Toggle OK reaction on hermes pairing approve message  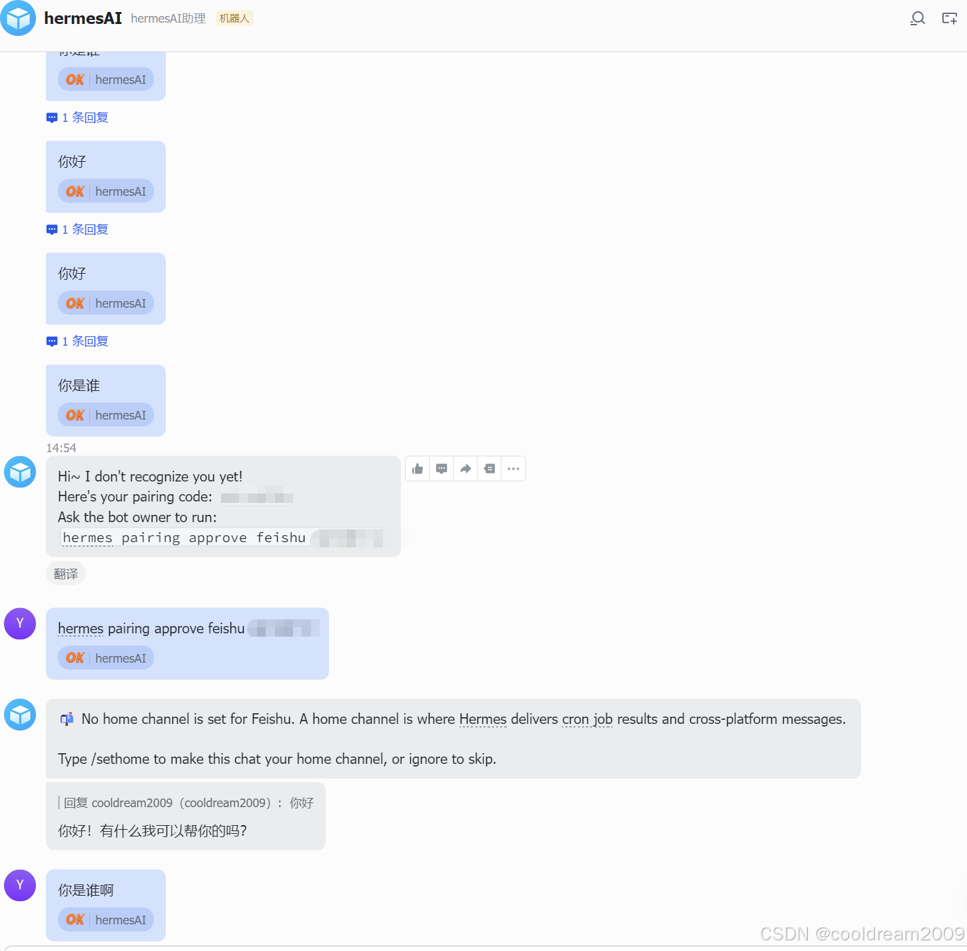coord(106,658)
